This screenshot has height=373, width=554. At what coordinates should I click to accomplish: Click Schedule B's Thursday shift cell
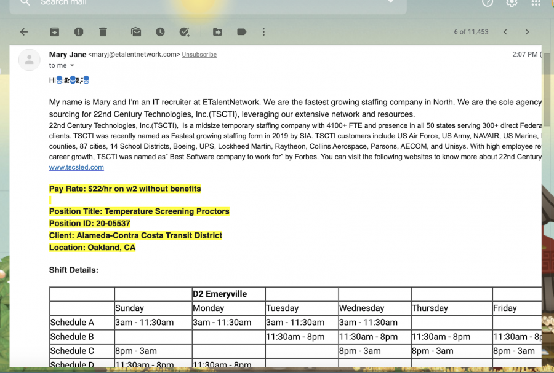pyautogui.click(x=452, y=337)
